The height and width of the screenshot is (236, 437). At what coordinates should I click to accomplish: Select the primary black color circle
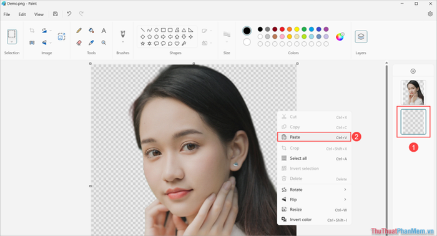tap(247, 31)
